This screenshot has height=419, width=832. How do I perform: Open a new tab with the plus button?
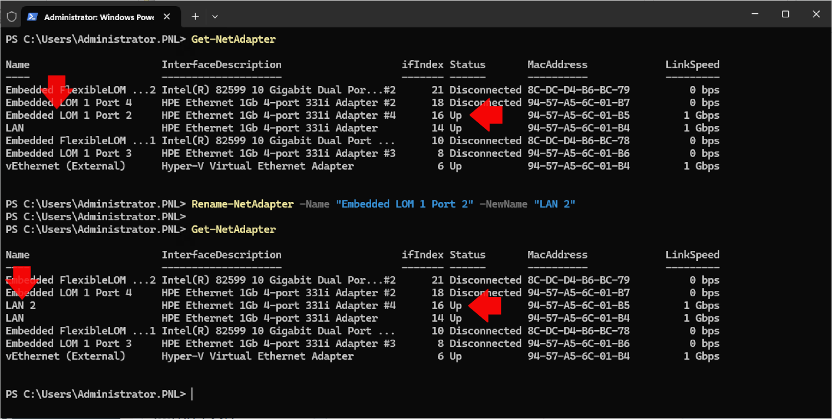point(195,17)
